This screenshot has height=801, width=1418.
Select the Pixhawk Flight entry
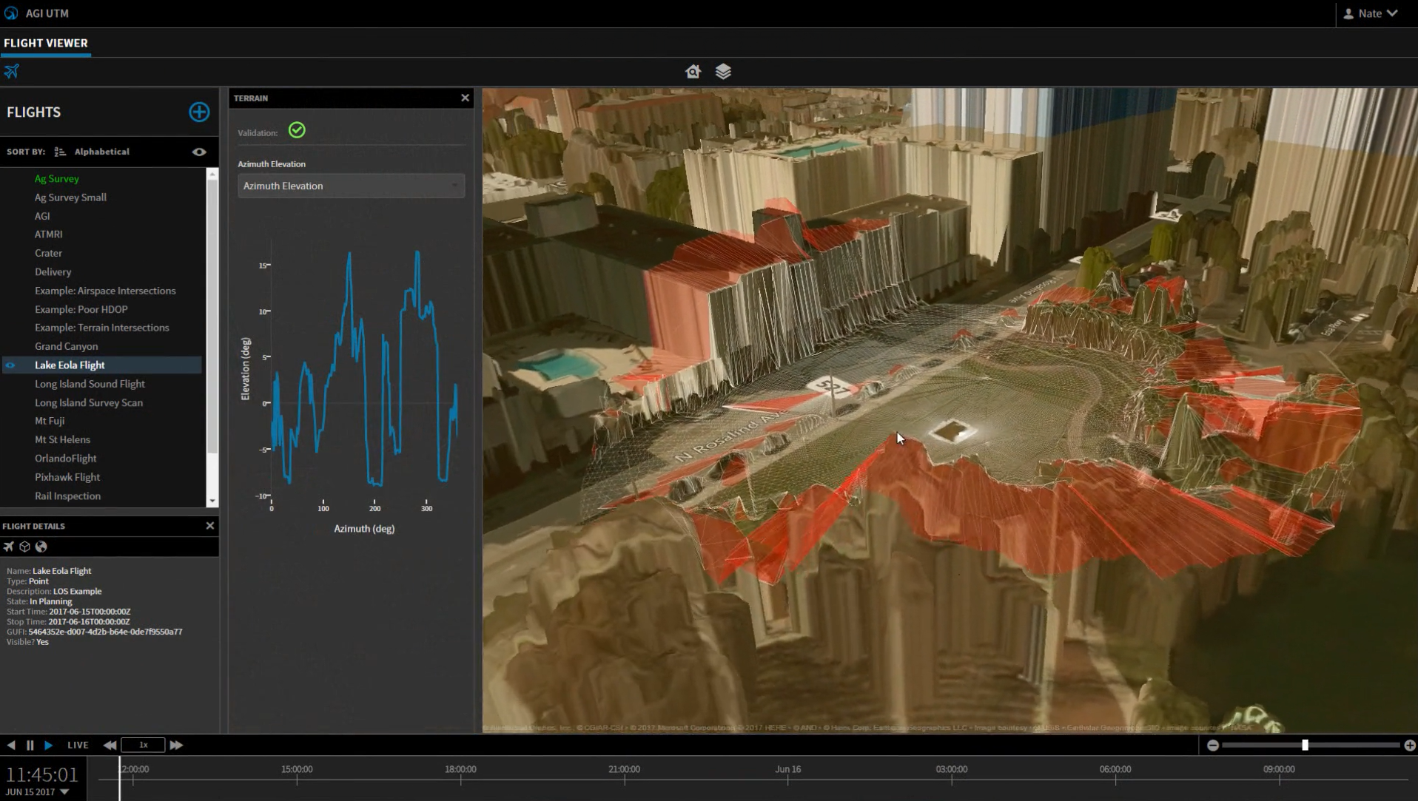(67, 477)
